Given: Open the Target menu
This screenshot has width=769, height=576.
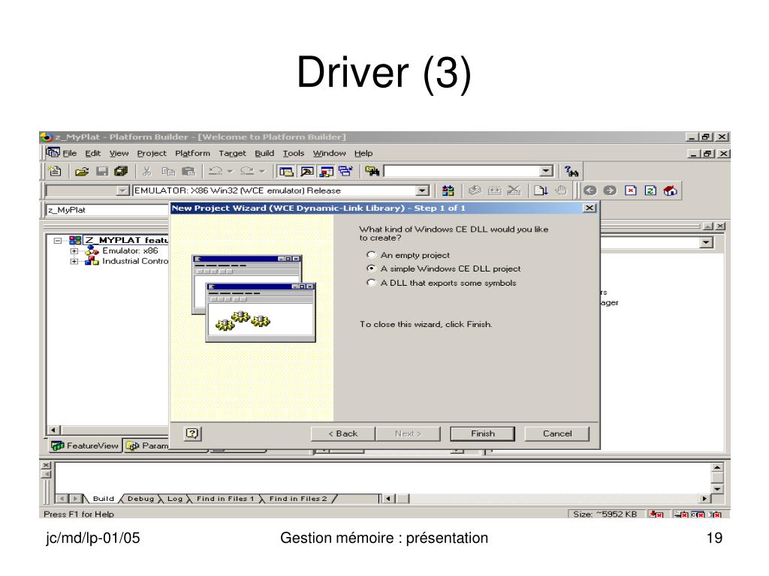Looking at the screenshot, I should click(233, 153).
